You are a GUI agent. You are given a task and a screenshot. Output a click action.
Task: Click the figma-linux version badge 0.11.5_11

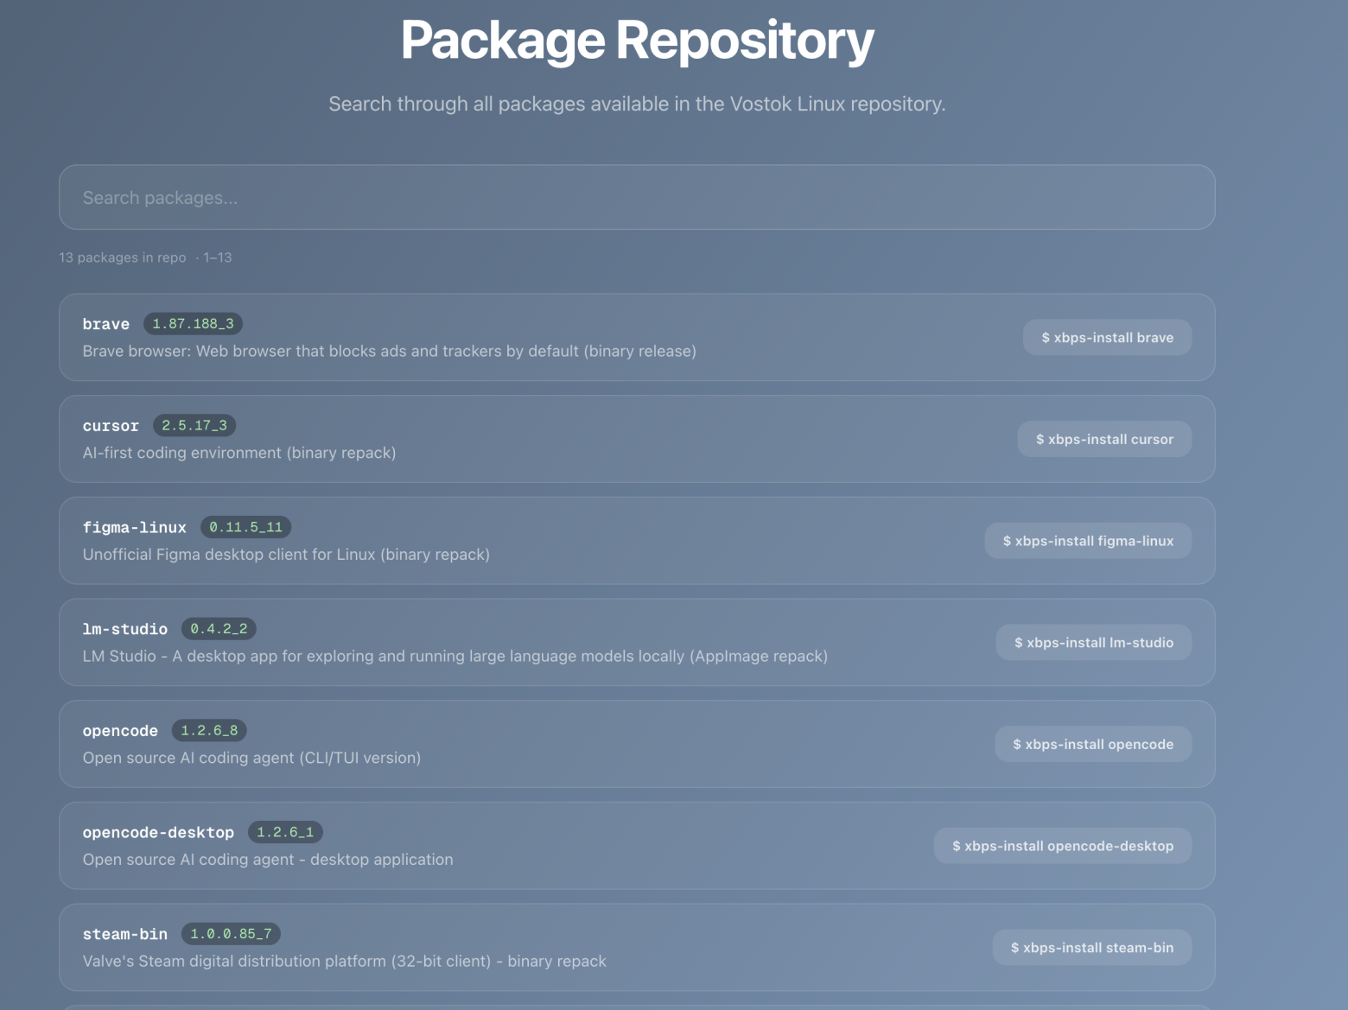pos(246,527)
